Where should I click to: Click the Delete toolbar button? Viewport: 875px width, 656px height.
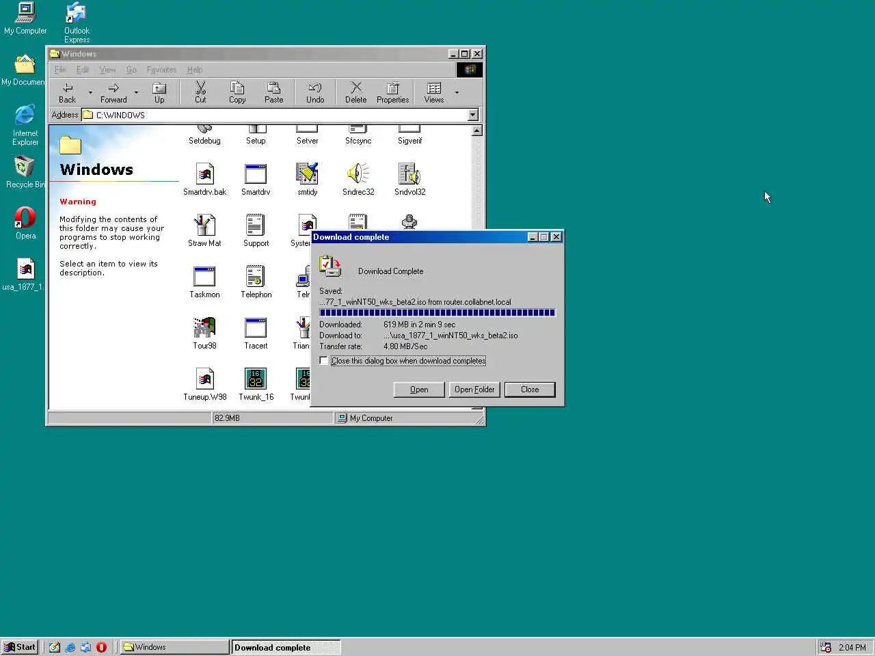click(x=355, y=92)
